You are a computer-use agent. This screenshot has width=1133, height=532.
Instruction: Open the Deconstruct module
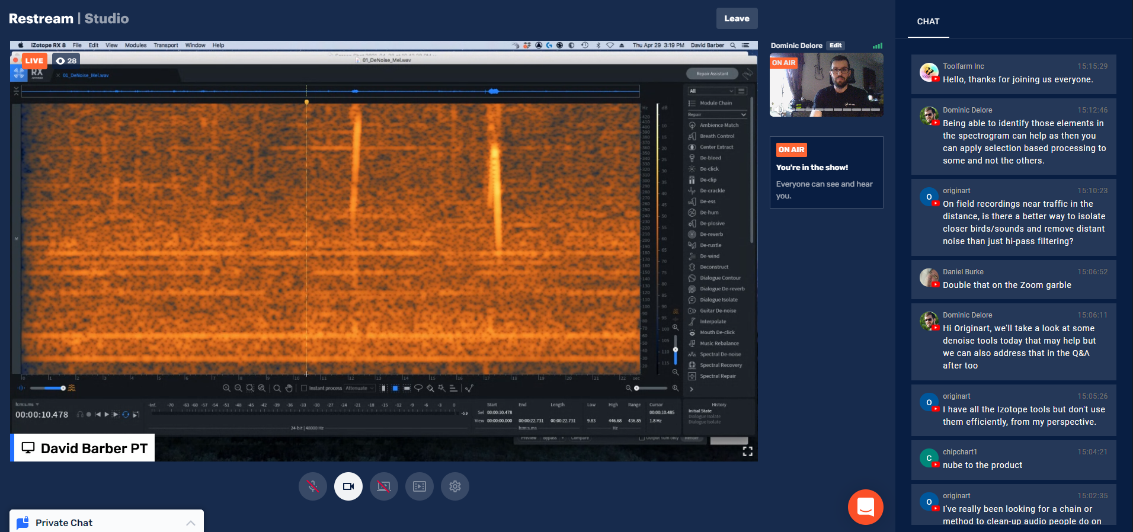[708, 267]
